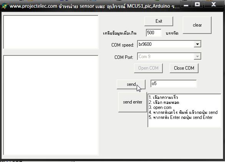Screen dimensions: 225x162
Task: Click instruction line 2 in the help box
Action: click(164, 102)
